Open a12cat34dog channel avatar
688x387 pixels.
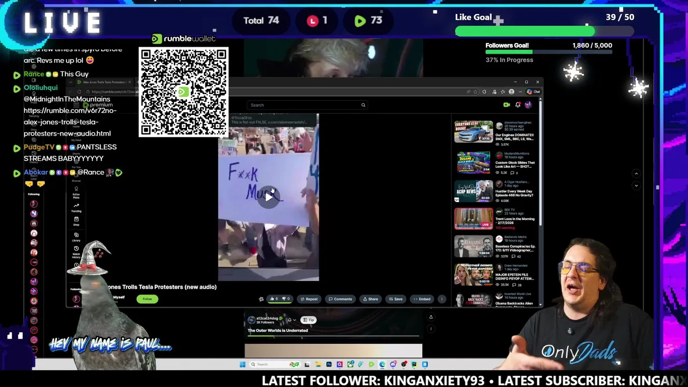pyautogui.click(x=252, y=320)
